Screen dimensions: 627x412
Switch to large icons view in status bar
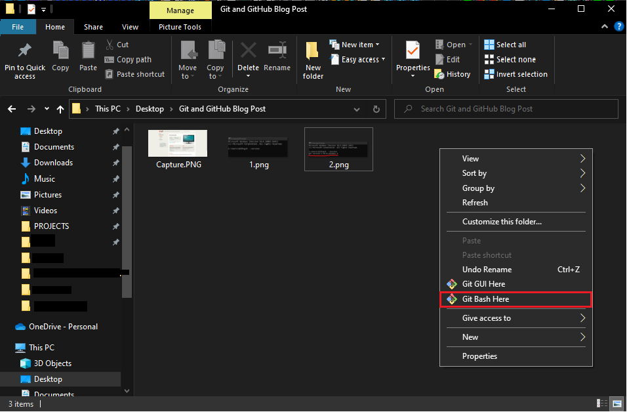click(x=617, y=403)
